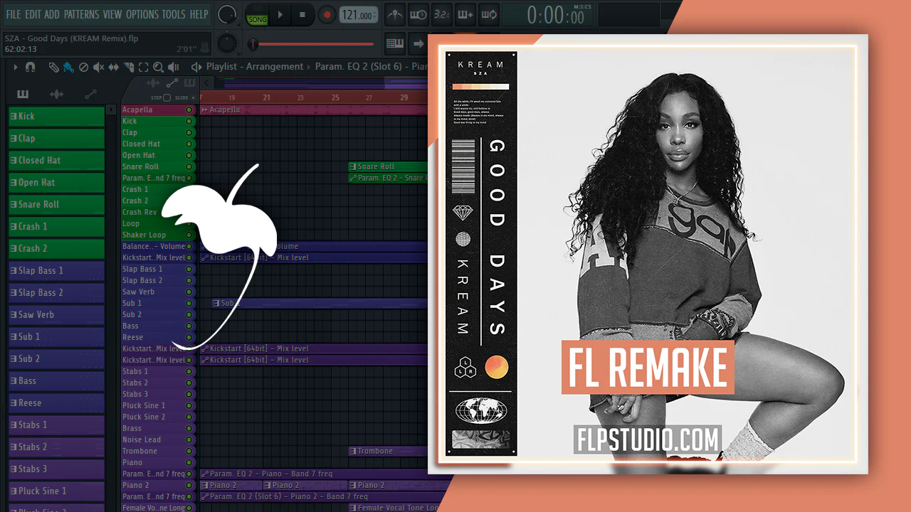Open the HELP menu

(x=199, y=14)
